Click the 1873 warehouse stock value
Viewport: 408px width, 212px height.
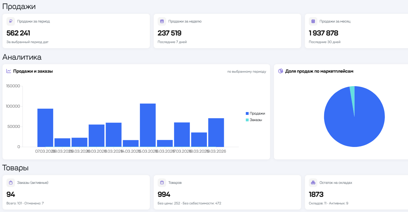(316, 195)
